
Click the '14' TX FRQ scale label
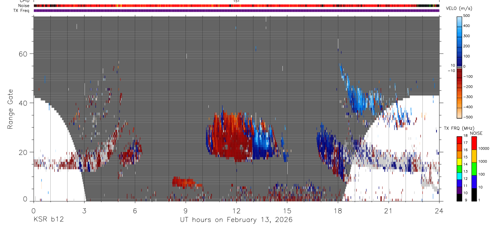click(465, 164)
